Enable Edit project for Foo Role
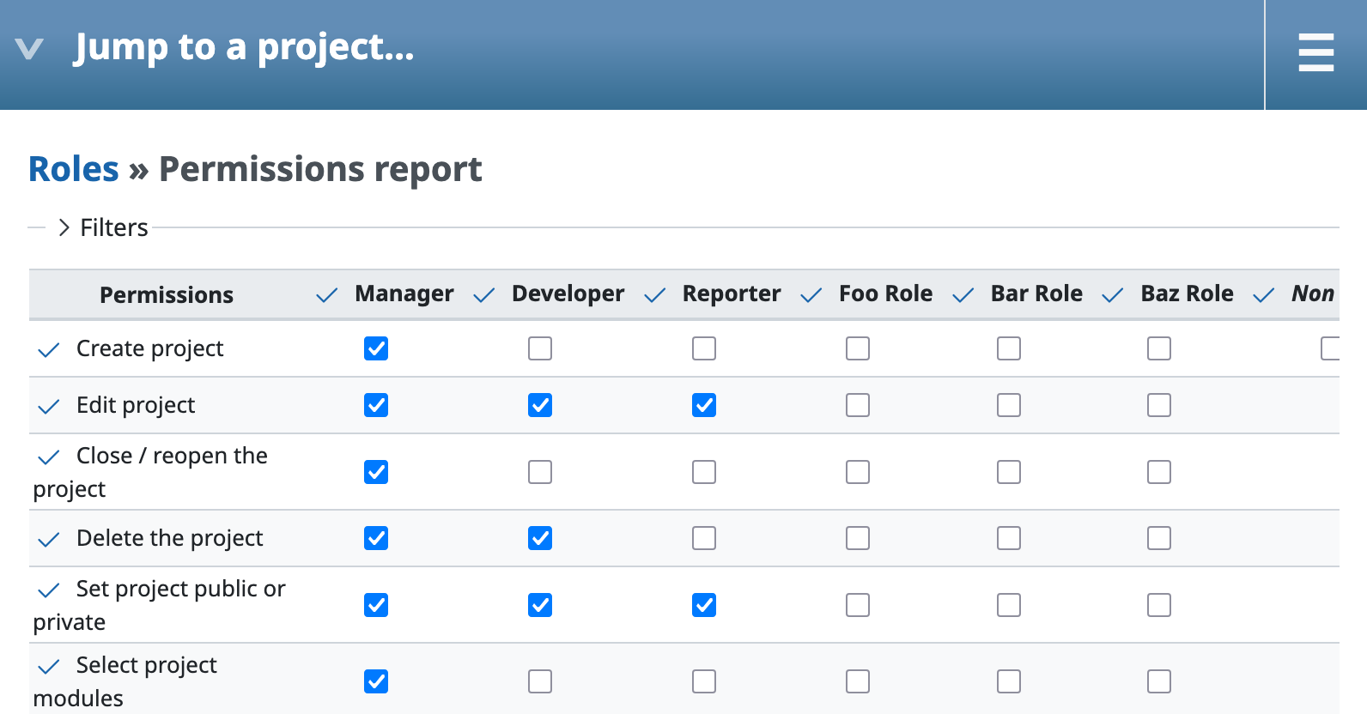1367x714 pixels. [858, 405]
